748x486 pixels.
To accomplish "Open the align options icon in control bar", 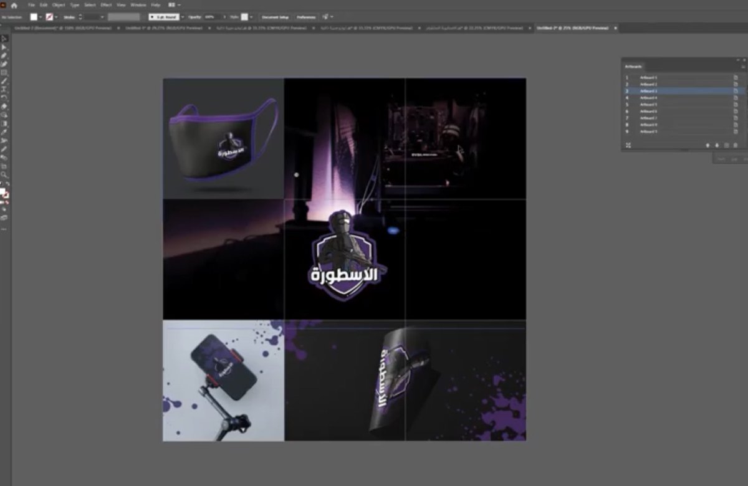I will point(325,17).
